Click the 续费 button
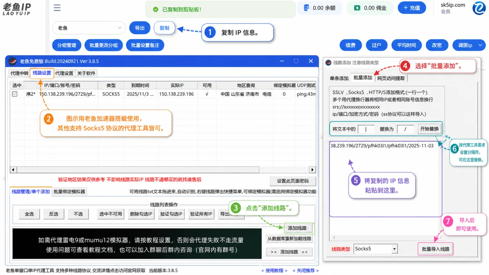 point(351,45)
